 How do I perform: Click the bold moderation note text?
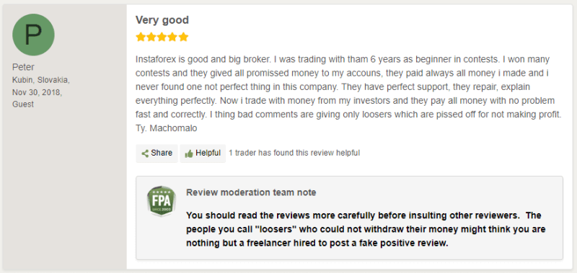click(x=366, y=229)
